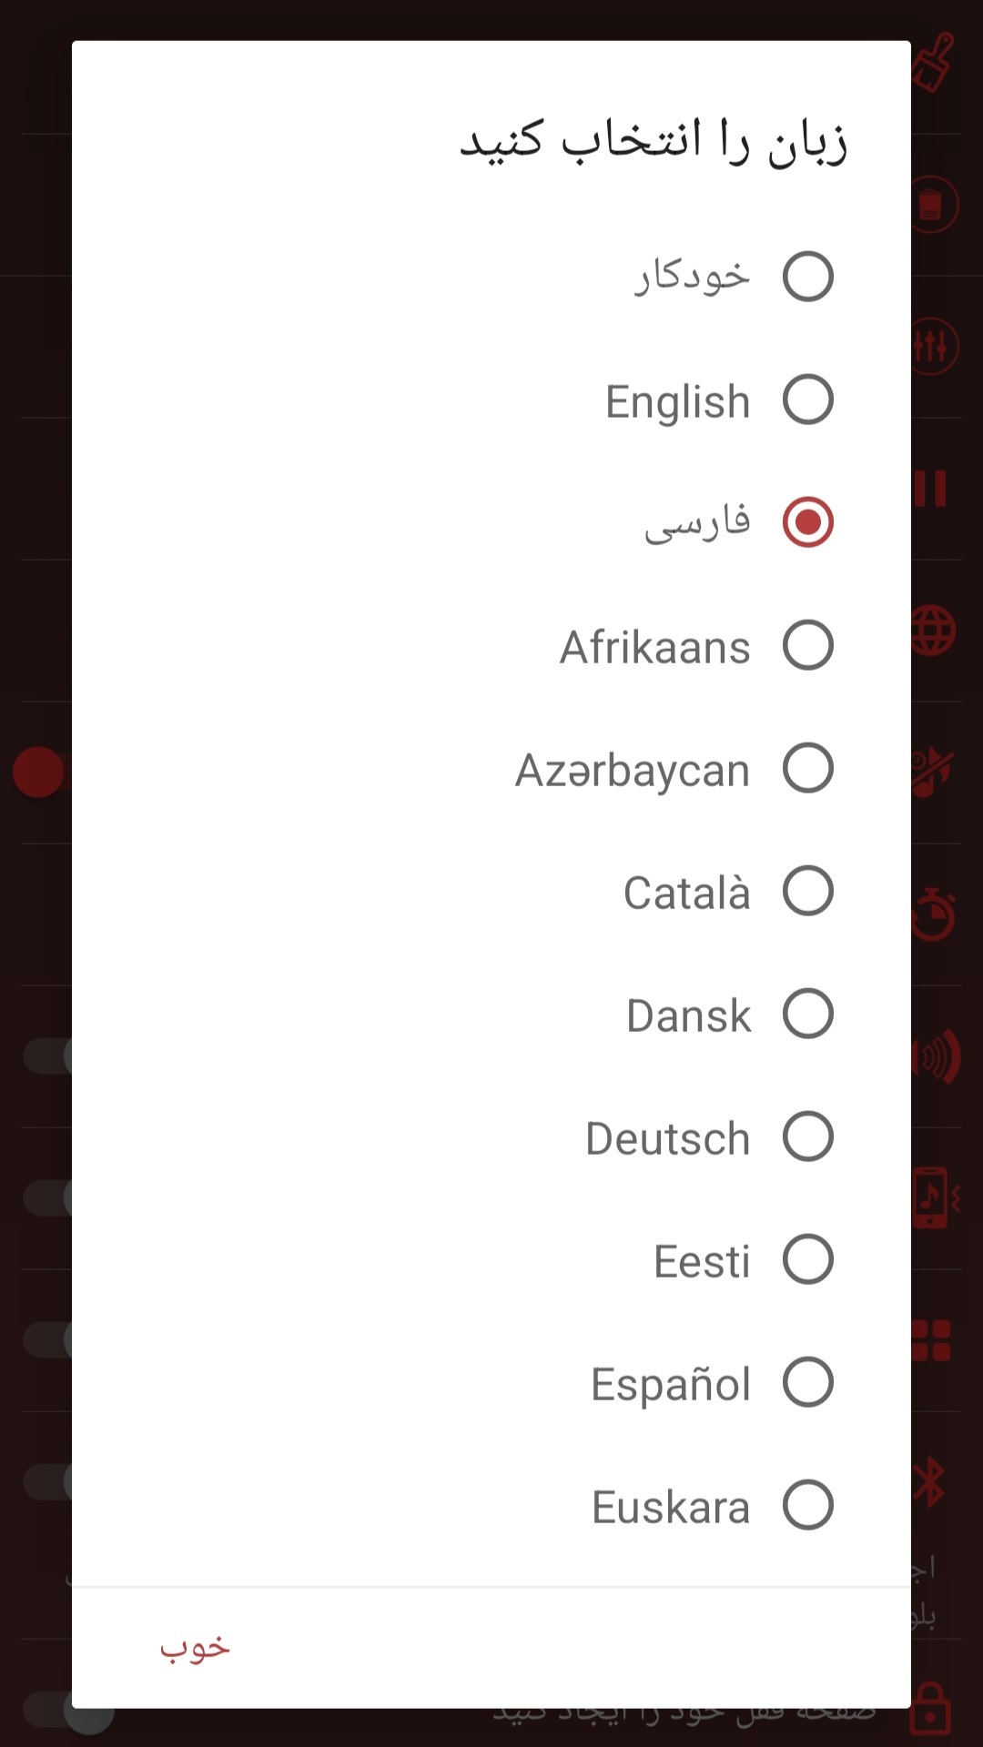Select Español from the list
The height and width of the screenshot is (1747, 983).
807,1382
